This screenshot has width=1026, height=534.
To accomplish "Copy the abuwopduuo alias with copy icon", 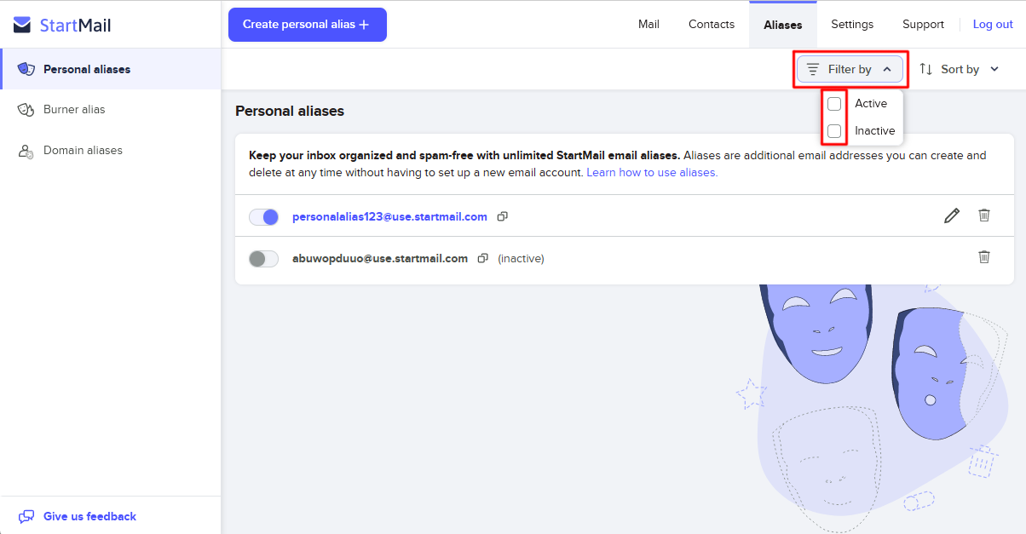I will [483, 258].
